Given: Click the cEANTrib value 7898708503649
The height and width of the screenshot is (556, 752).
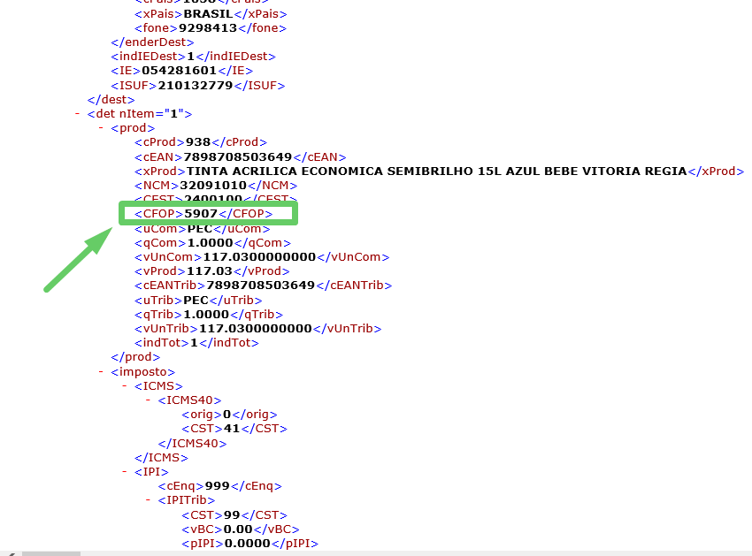Looking at the screenshot, I should pyautogui.click(x=260, y=286).
